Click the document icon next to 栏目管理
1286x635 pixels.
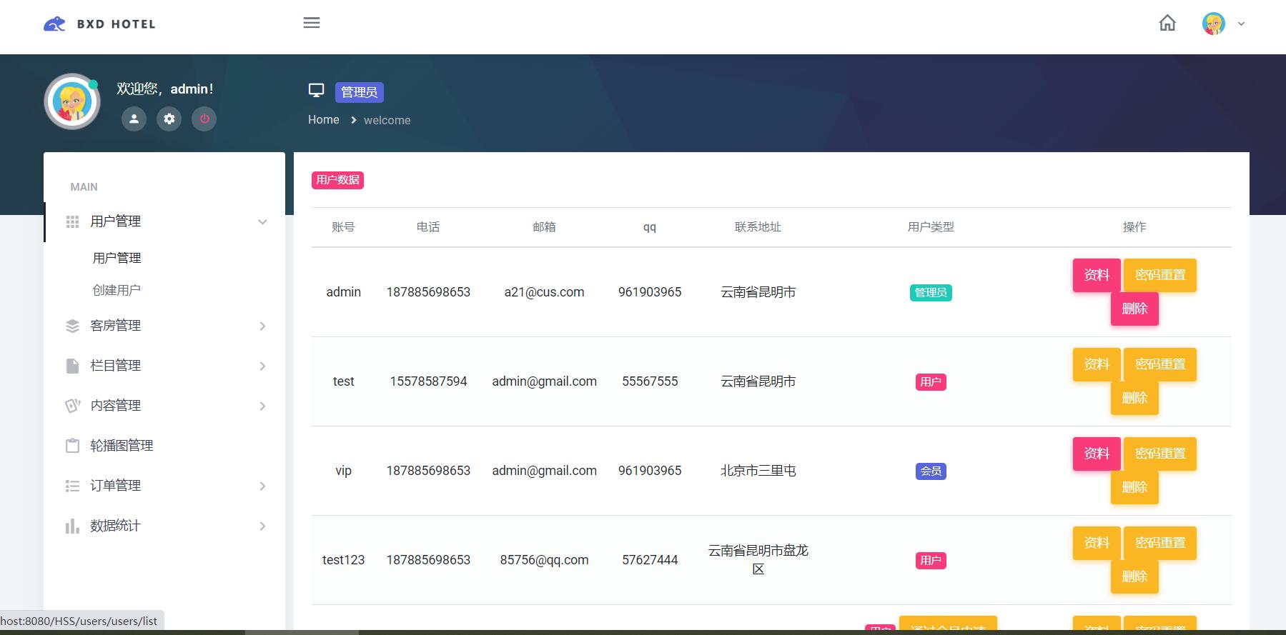72,366
